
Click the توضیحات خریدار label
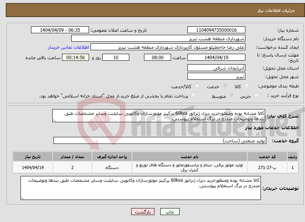point(281,188)
